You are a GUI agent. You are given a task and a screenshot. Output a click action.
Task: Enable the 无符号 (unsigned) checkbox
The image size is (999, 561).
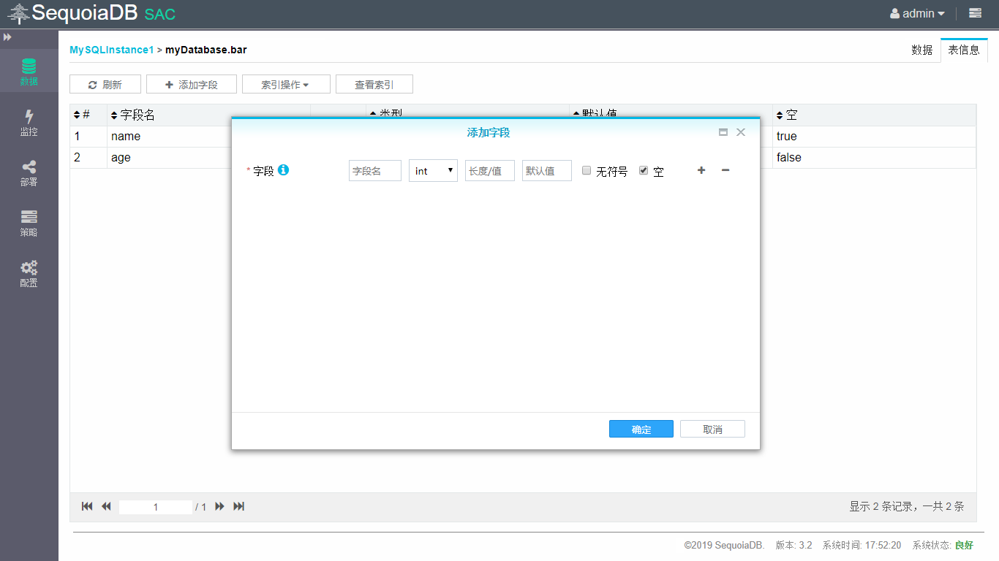point(587,170)
